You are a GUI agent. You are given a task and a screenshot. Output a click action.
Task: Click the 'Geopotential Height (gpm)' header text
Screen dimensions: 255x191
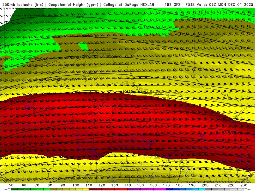click(73, 5)
